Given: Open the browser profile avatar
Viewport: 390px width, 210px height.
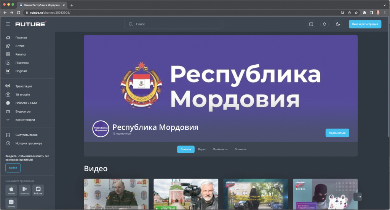Looking at the screenshot, I should 378,13.
